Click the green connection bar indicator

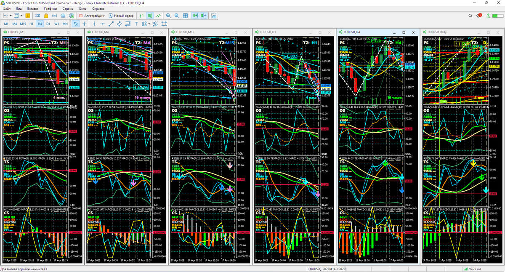[x=465, y=269]
